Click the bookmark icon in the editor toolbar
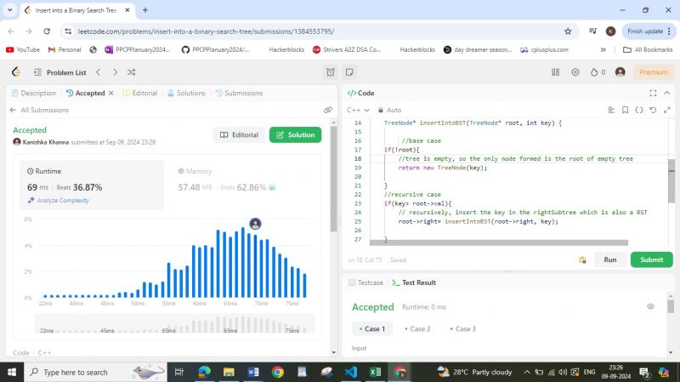 [x=625, y=110]
